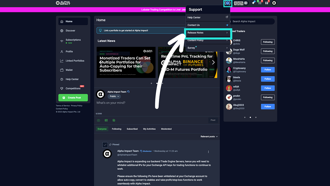The height and width of the screenshot is (186, 330).
Task: Toggle Following for Doge Wolf
Action: pos(268,51)
